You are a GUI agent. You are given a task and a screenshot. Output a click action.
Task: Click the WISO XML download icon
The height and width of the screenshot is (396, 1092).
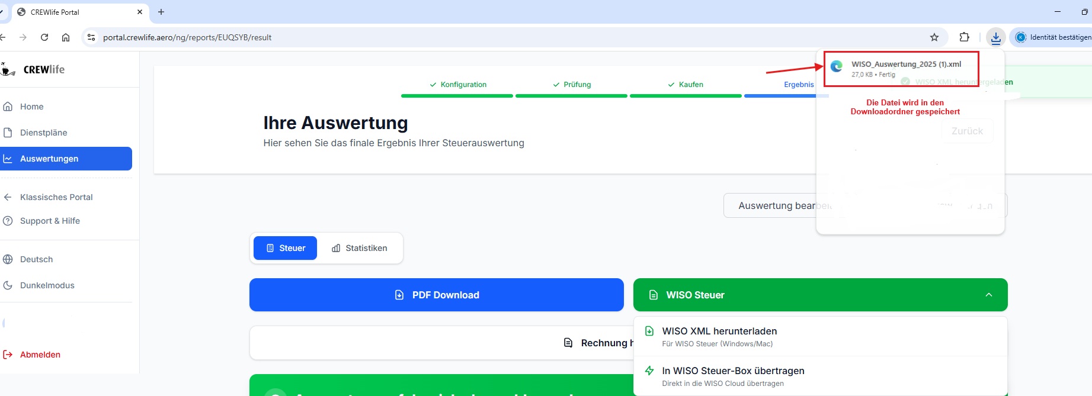point(649,331)
